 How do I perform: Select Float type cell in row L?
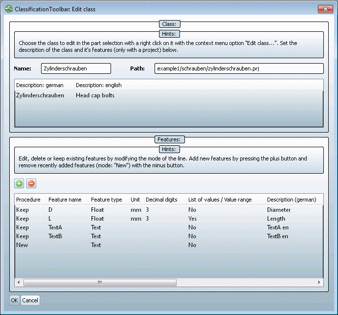pos(97,219)
